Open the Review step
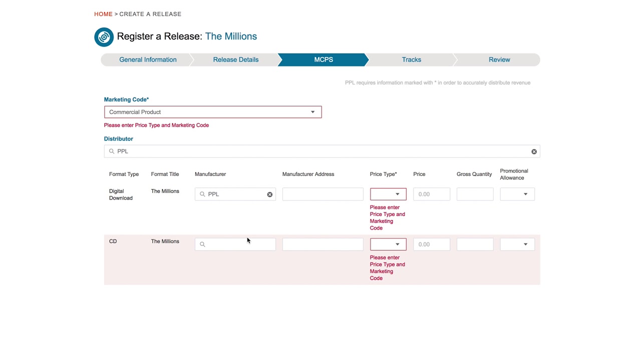Screen dimensions: 641x360 pos(499,59)
